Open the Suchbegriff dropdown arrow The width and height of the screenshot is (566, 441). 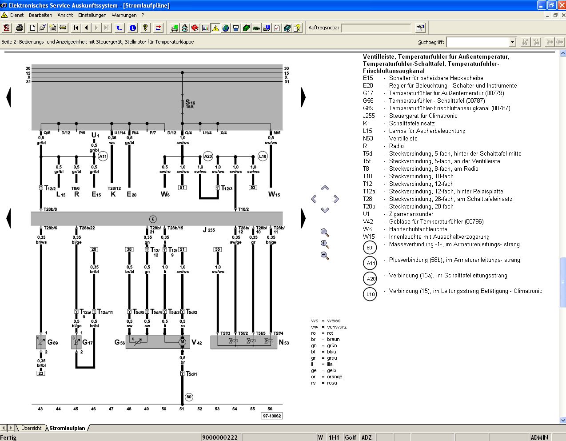(x=512, y=42)
